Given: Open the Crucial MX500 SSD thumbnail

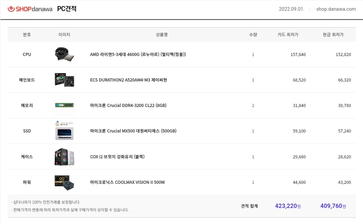Looking at the screenshot, I should pos(64,130).
